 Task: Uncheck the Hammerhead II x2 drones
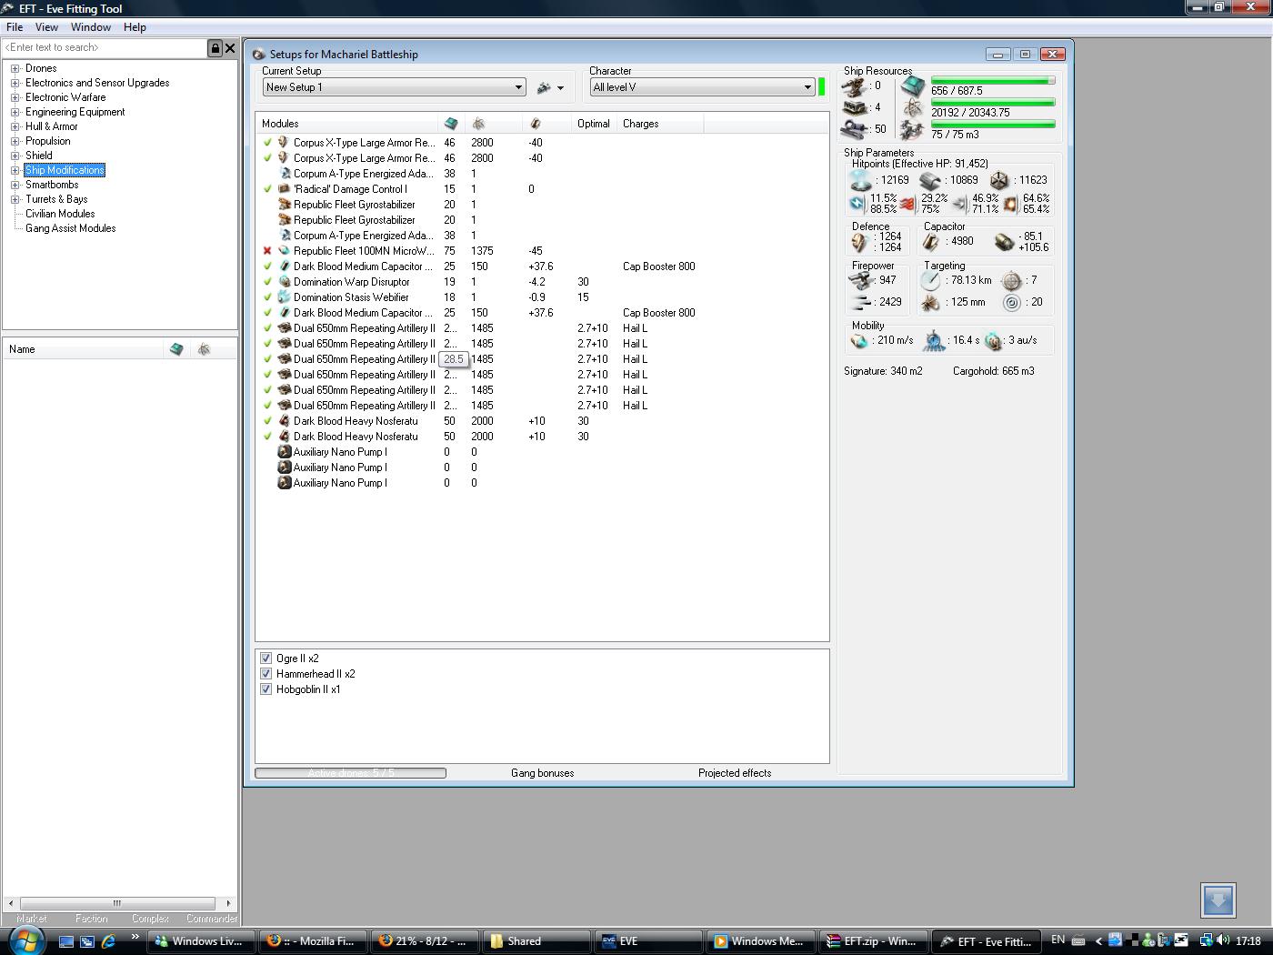266,674
